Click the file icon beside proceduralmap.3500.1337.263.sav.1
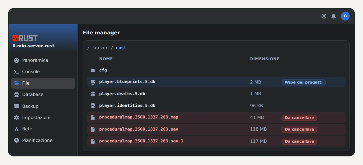This screenshot has height=165, width=363. pyautogui.click(x=93, y=141)
